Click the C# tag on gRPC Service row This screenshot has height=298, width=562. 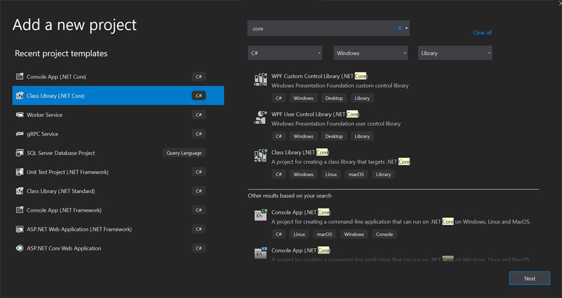click(199, 134)
